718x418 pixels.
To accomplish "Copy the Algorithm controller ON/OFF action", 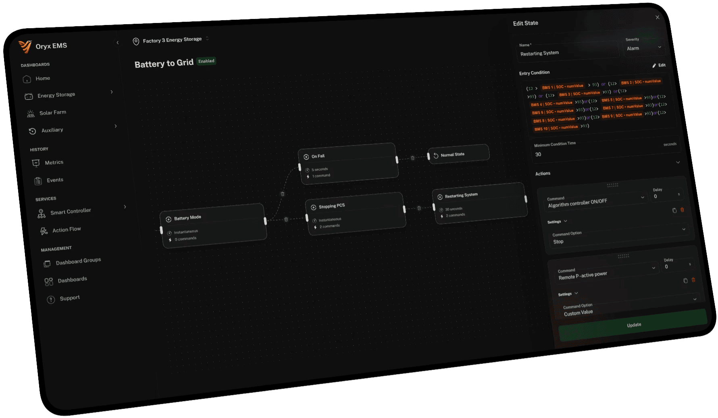I will [674, 210].
